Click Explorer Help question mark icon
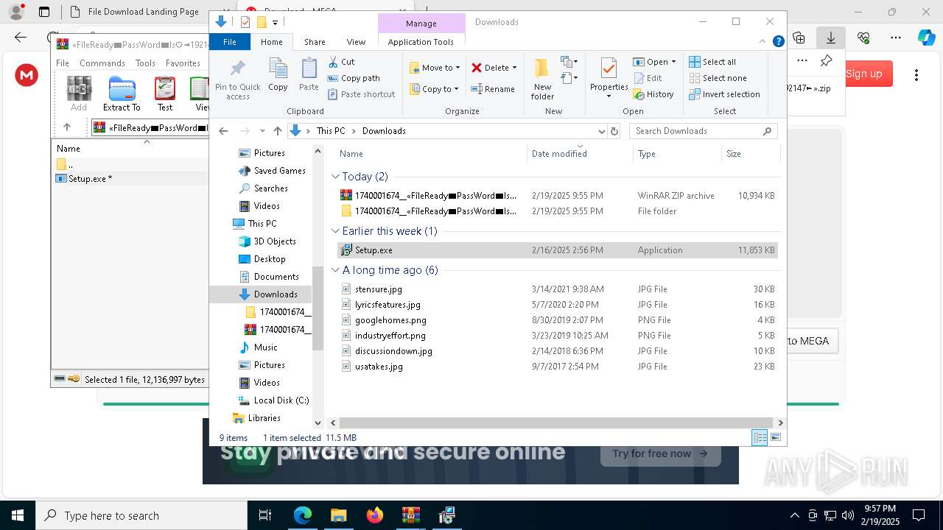This screenshot has width=943, height=530. [778, 42]
